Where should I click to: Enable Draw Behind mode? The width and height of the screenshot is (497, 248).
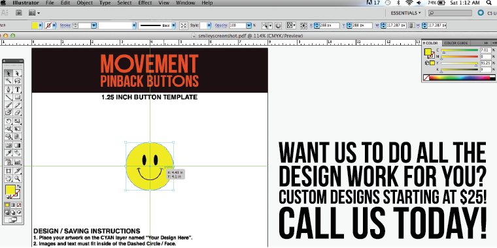pos(13,212)
